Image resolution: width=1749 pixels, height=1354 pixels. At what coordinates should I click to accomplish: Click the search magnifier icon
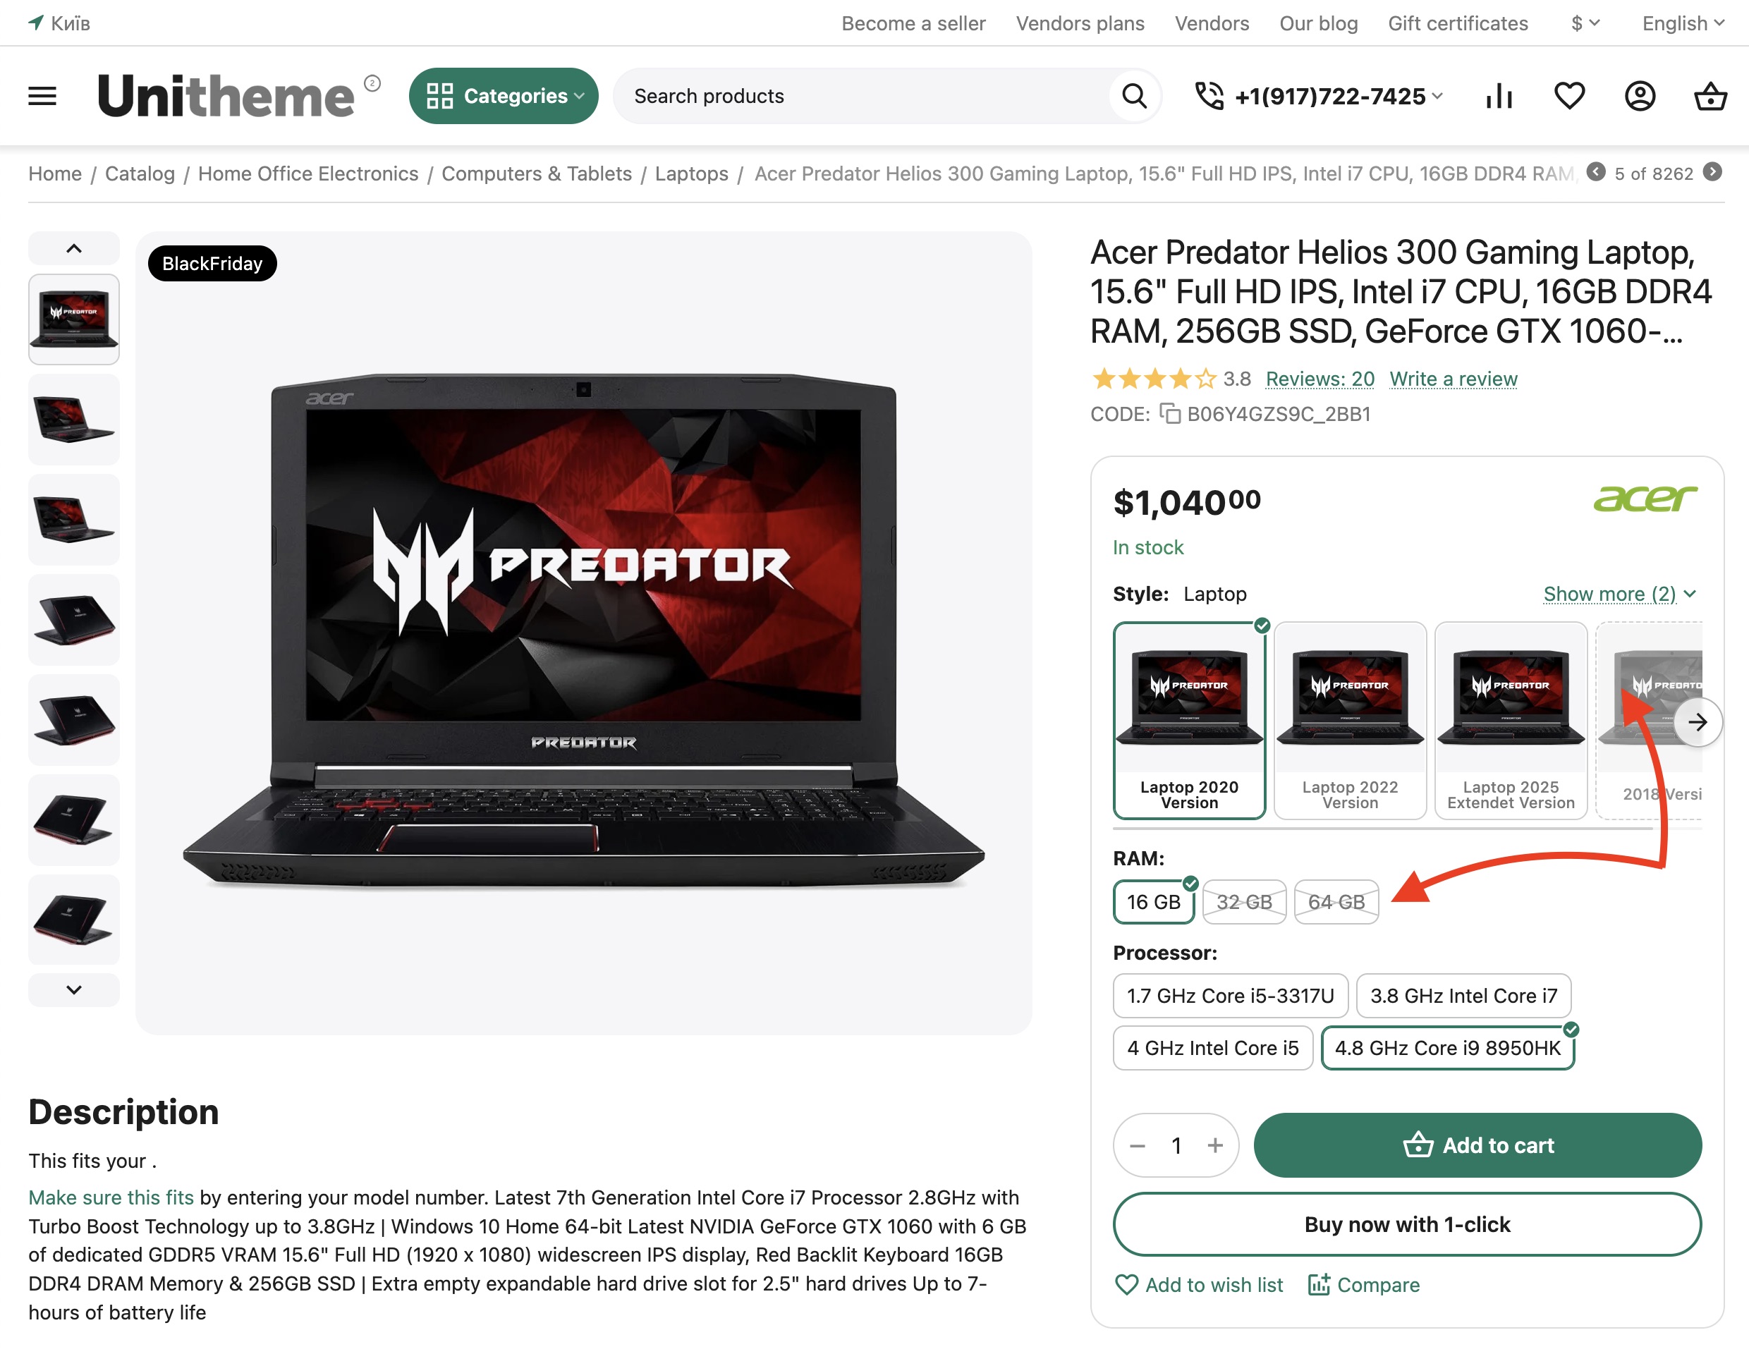[x=1133, y=96]
